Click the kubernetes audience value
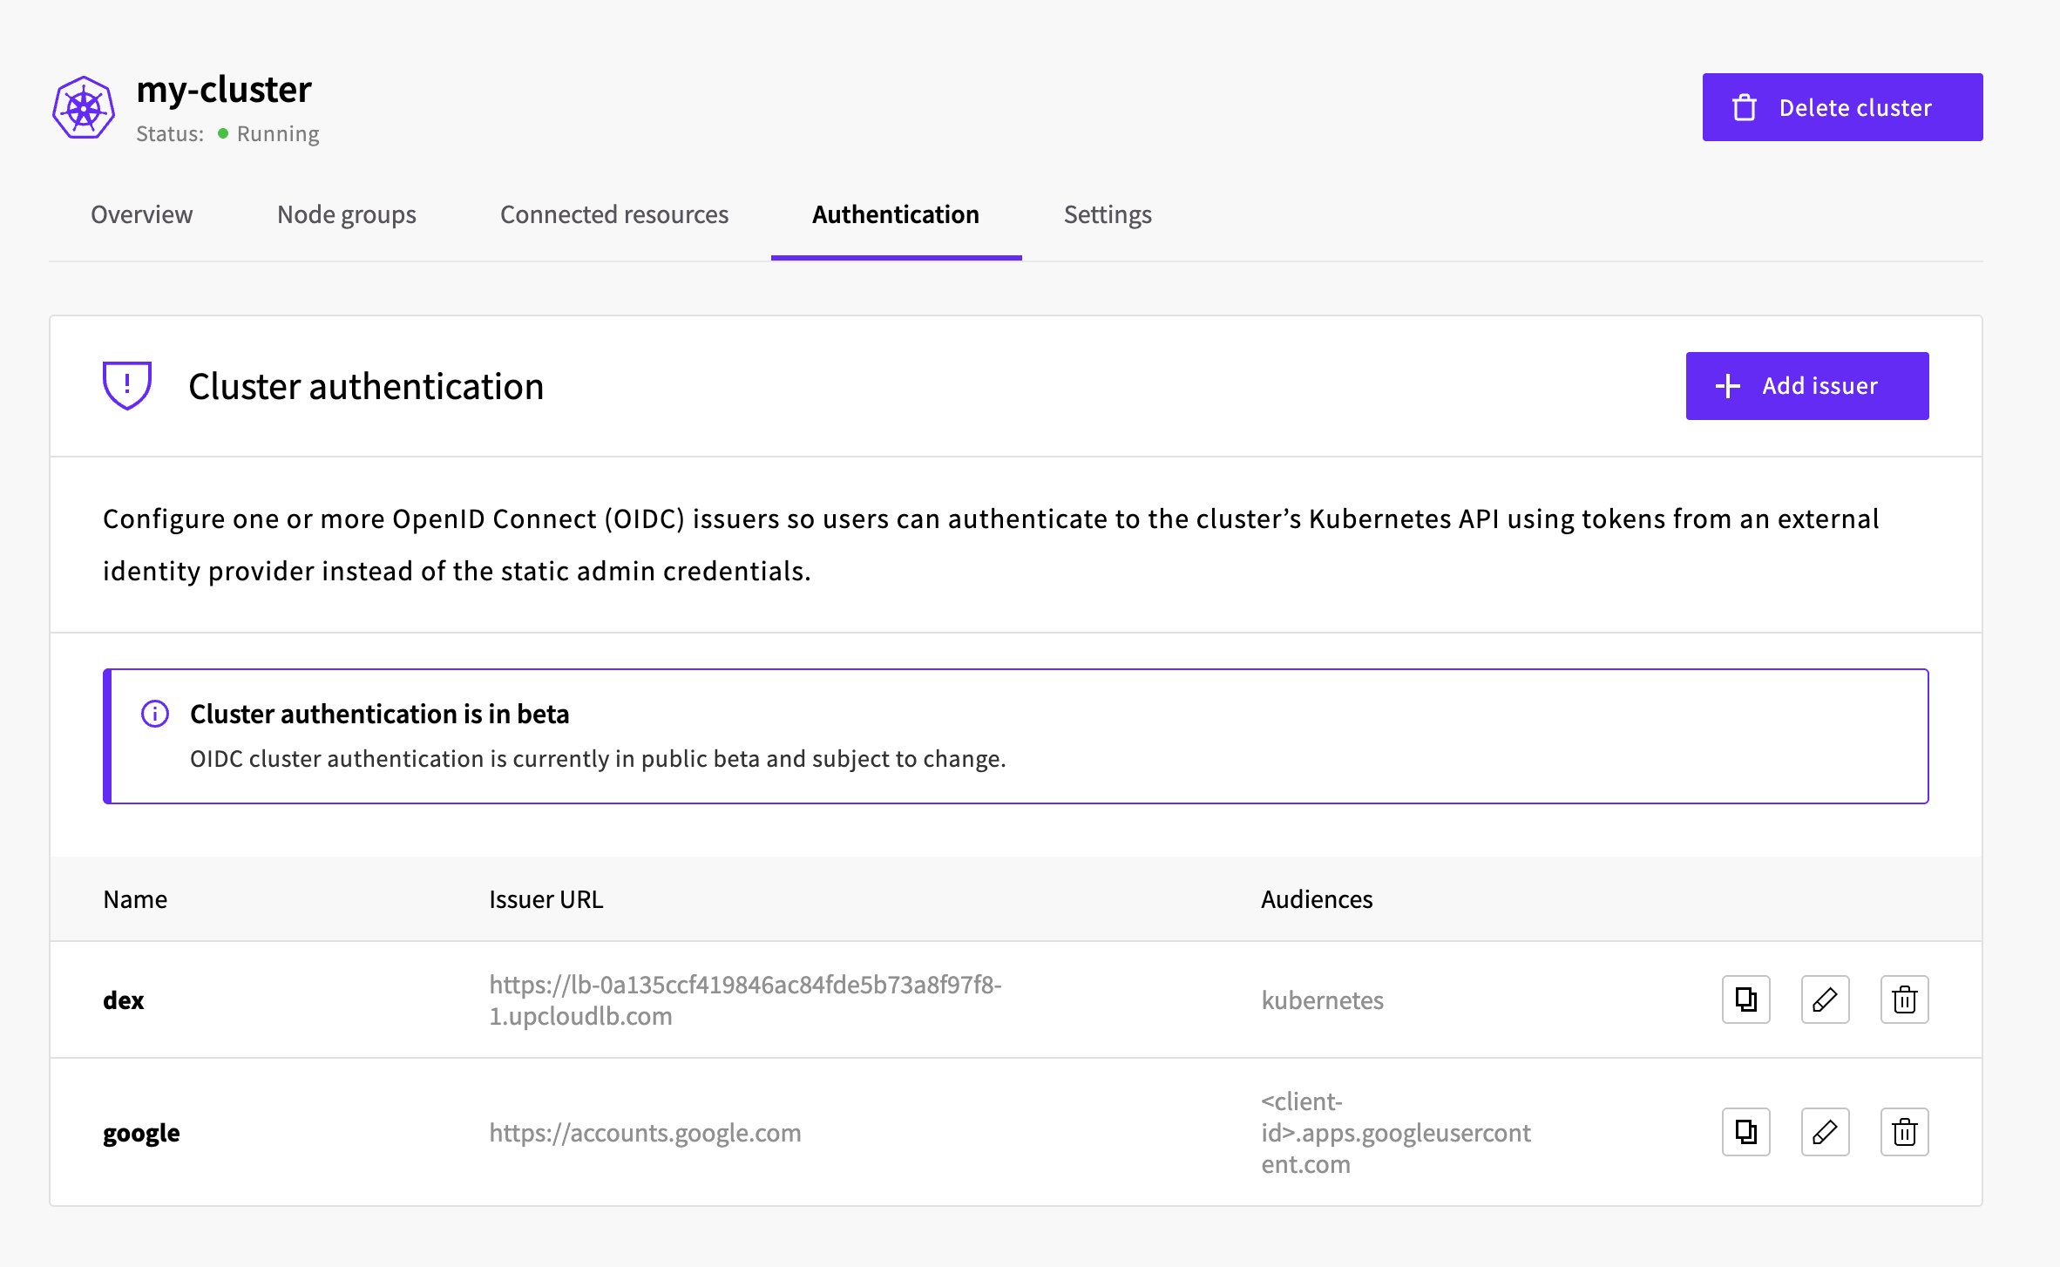The height and width of the screenshot is (1267, 2060). point(1322,999)
